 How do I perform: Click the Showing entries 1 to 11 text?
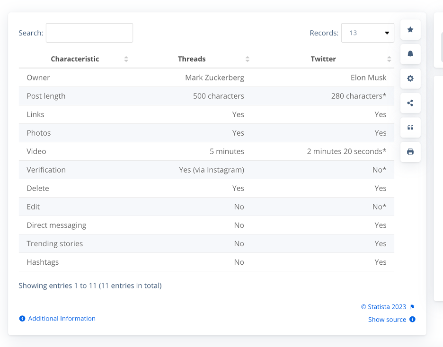coord(90,286)
